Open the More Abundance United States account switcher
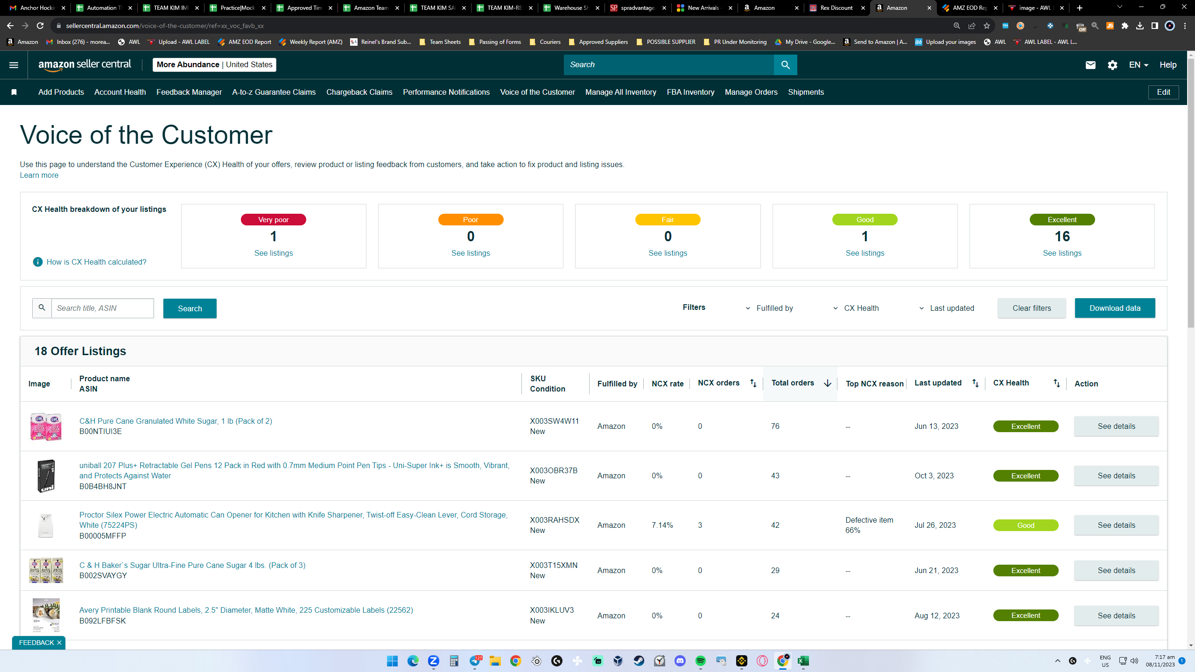Viewport: 1195px width, 672px height. coord(214,65)
